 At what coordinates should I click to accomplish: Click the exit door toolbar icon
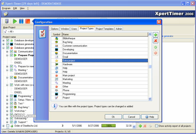point(7,21)
